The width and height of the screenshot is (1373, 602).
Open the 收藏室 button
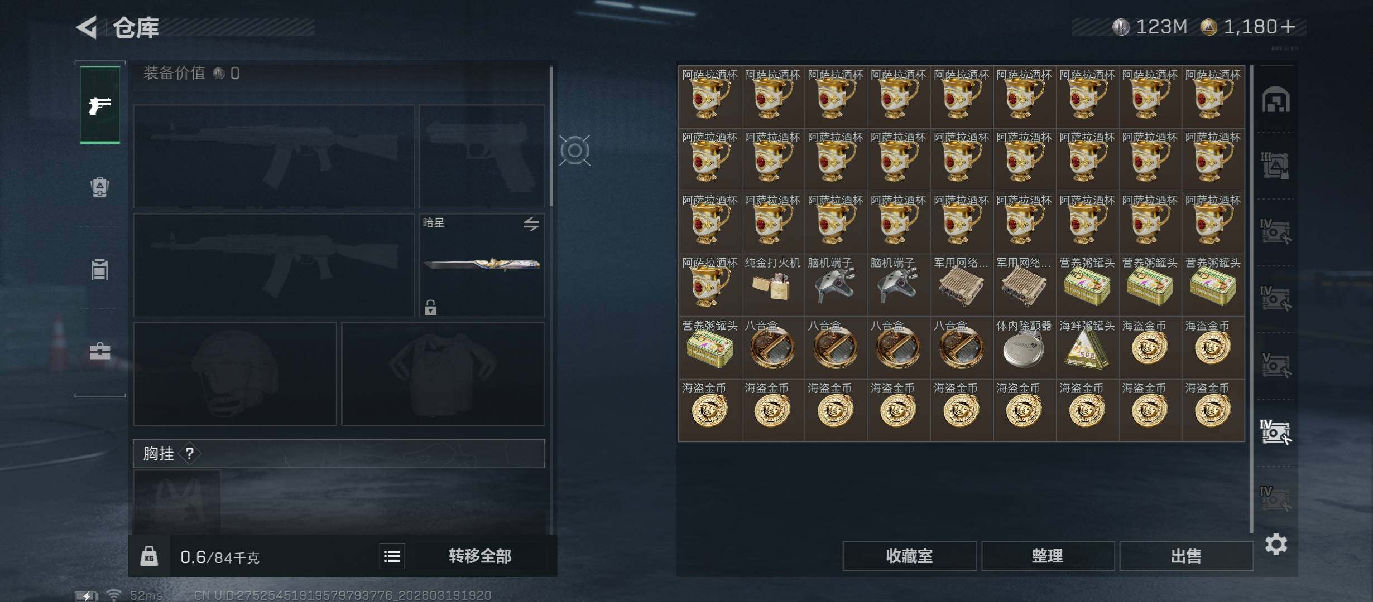909,556
